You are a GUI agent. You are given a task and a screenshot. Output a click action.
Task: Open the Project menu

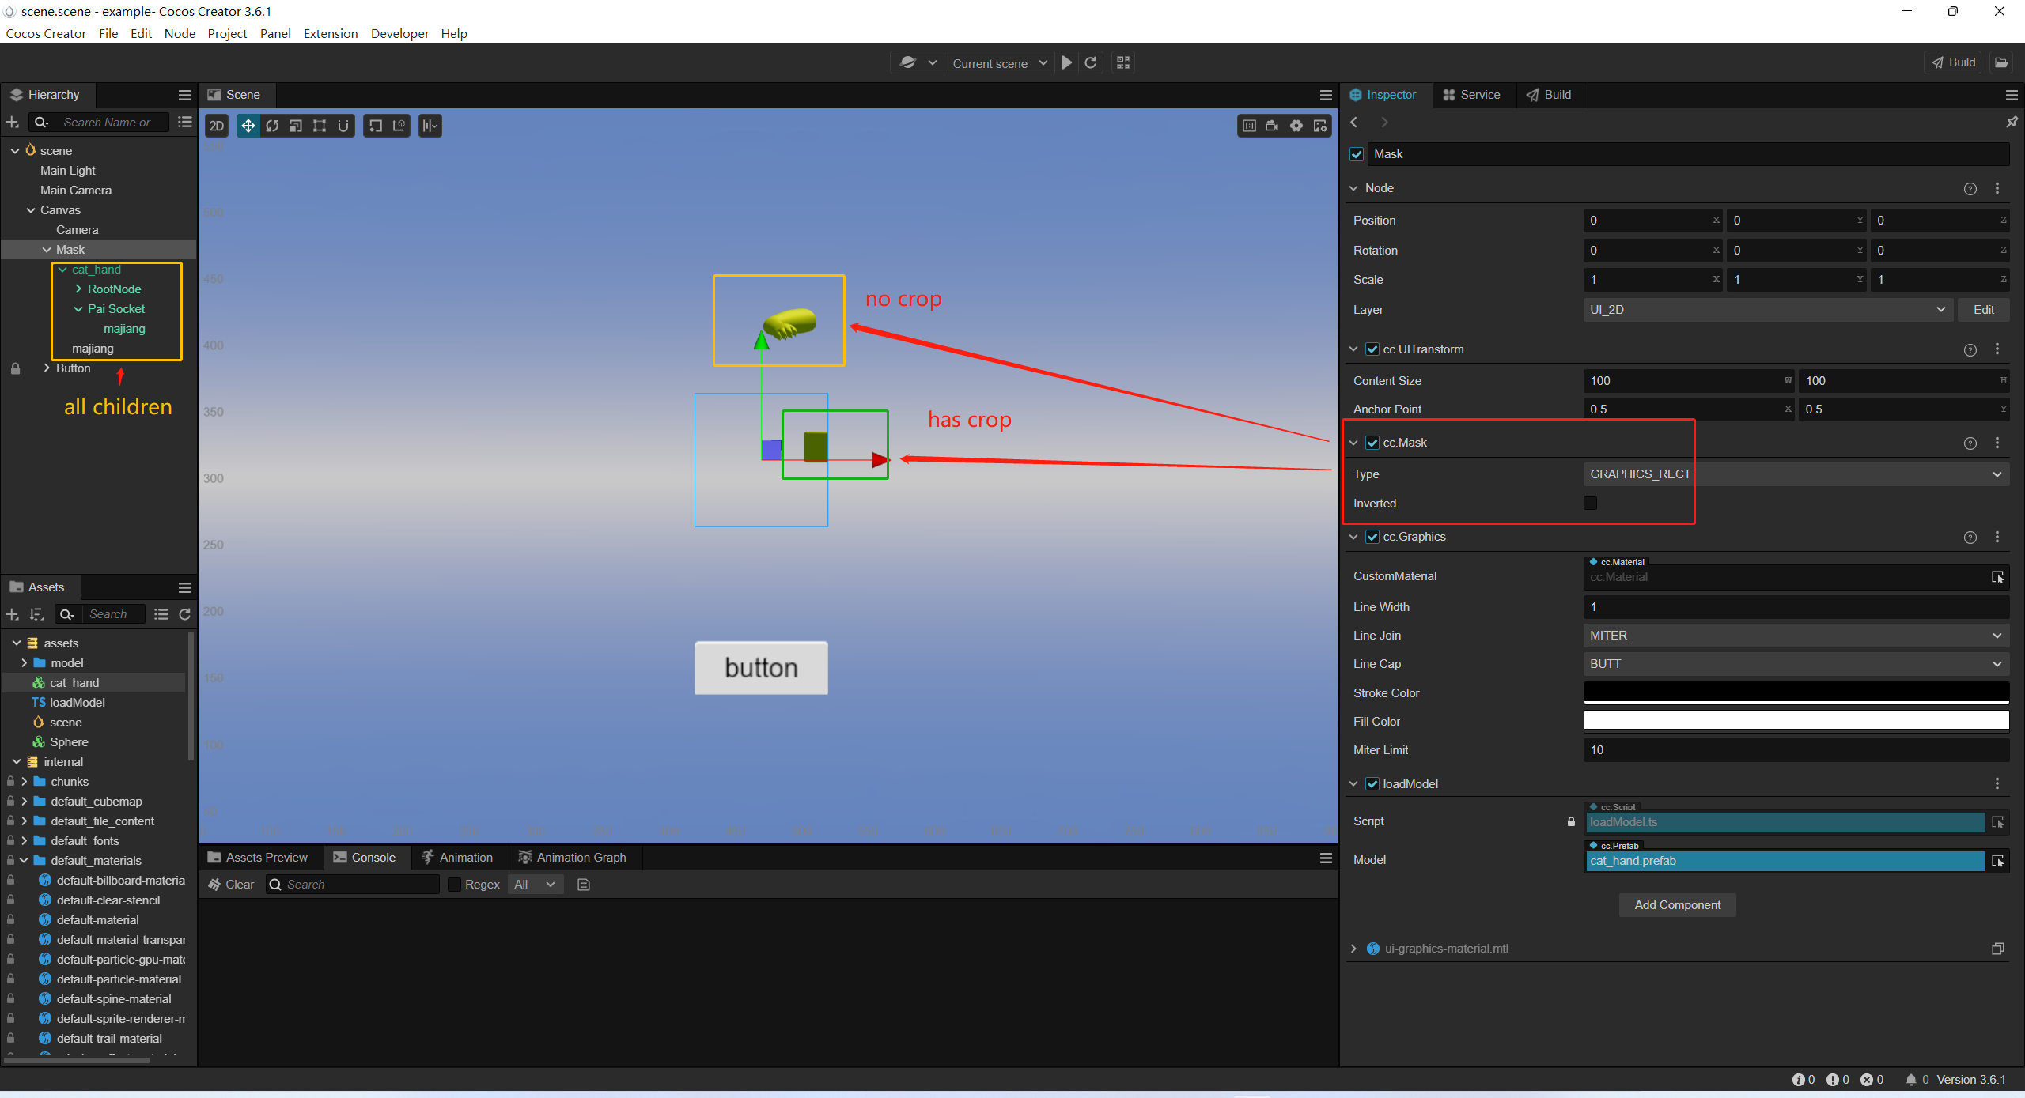pyautogui.click(x=227, y=33)
